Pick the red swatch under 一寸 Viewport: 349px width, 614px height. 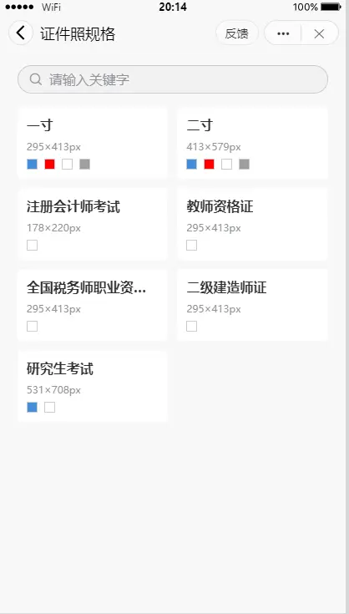[x=50, y=165]
